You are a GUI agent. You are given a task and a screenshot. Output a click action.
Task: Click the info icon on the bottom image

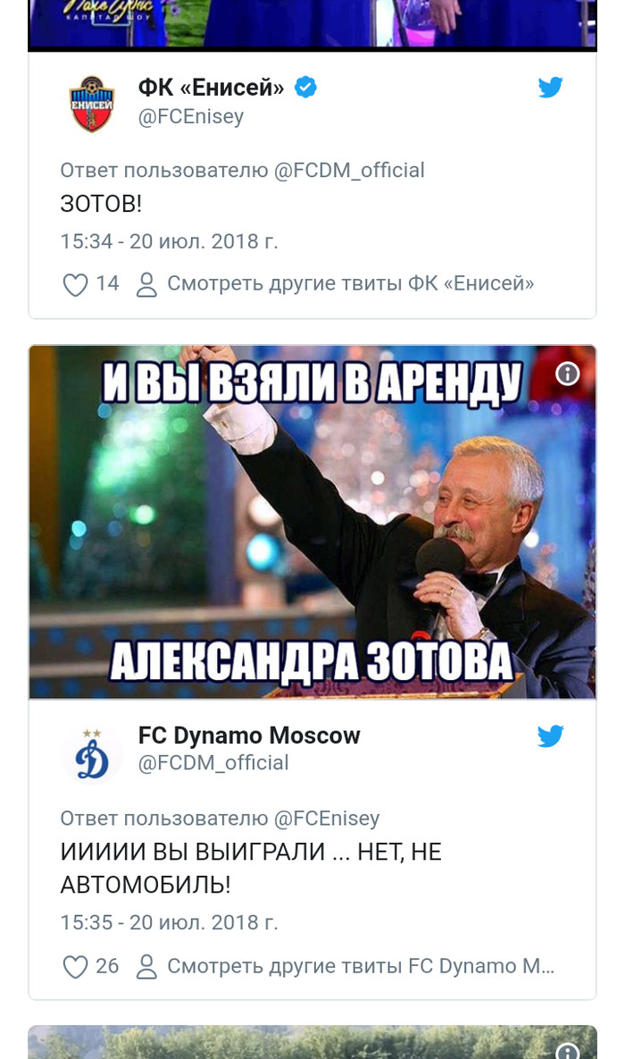pos(568,1049)
